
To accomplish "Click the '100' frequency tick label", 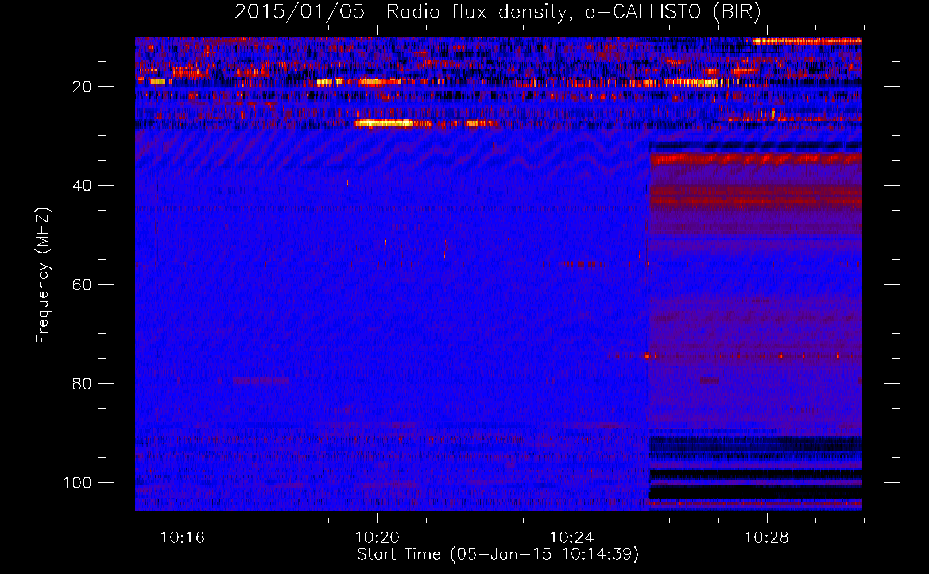I will point(78,482).
